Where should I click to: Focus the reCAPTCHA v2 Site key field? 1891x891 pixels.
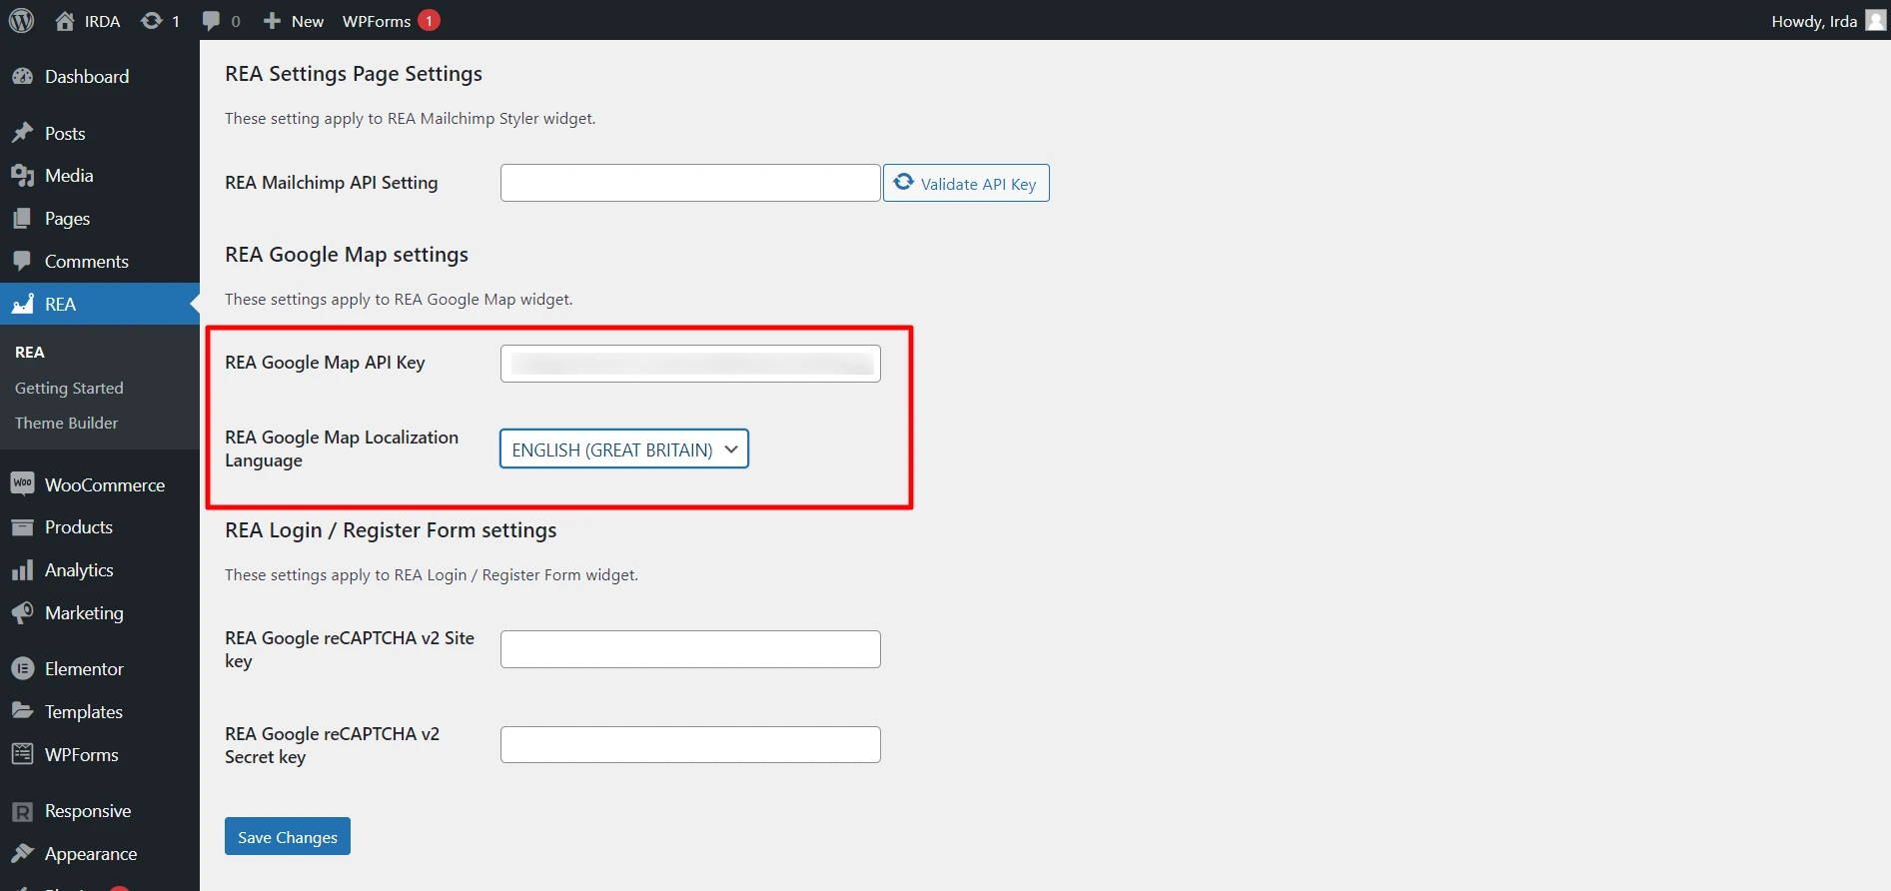[x=690, y=649]
